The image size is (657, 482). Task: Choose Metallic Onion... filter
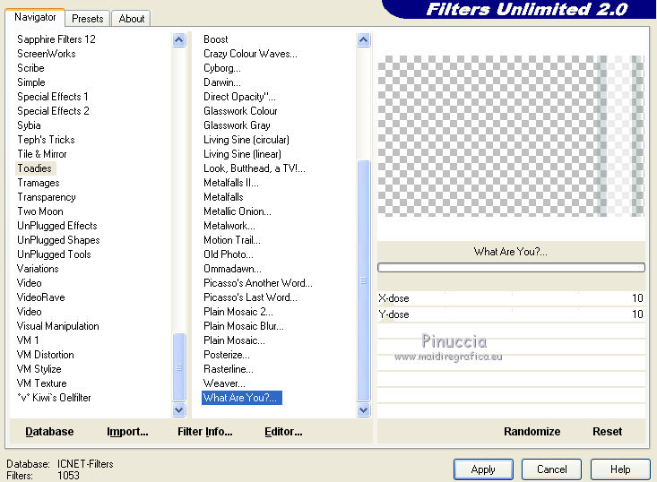[238, 211]
